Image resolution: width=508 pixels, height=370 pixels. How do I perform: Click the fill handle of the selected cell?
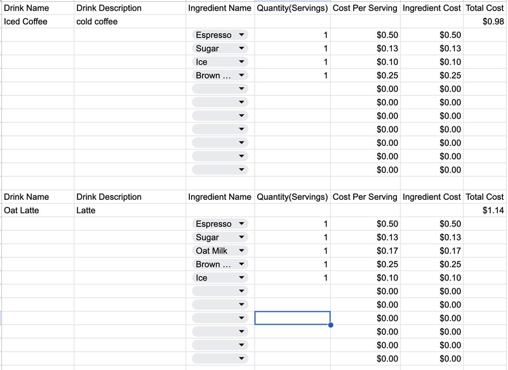(330, 324)
